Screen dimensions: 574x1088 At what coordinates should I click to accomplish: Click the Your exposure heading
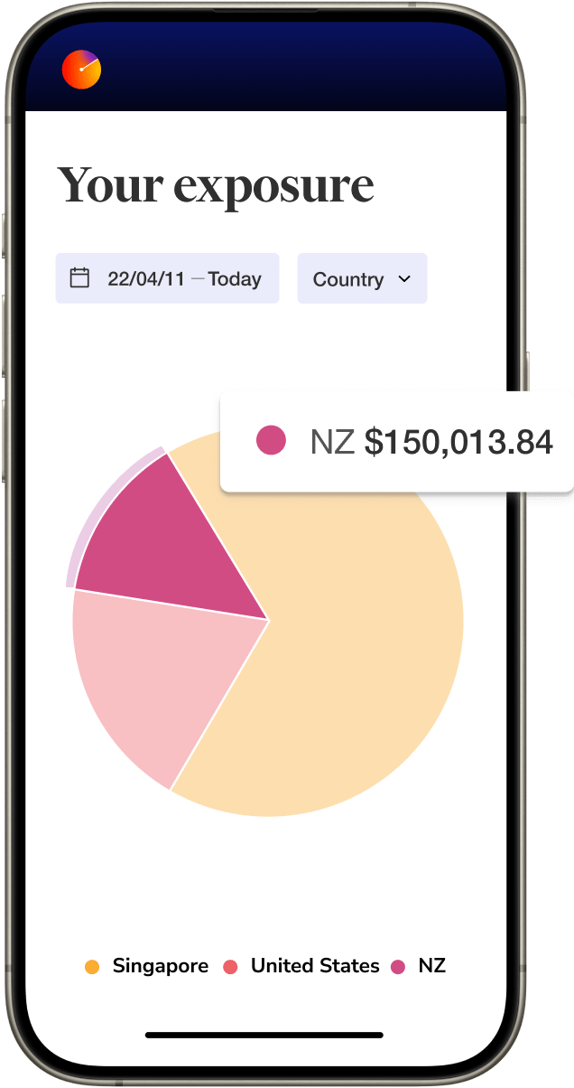point(216,185)
